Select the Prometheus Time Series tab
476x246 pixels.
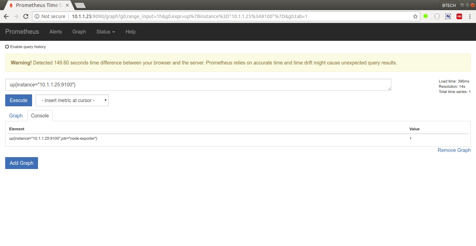(x=39, y=5)
